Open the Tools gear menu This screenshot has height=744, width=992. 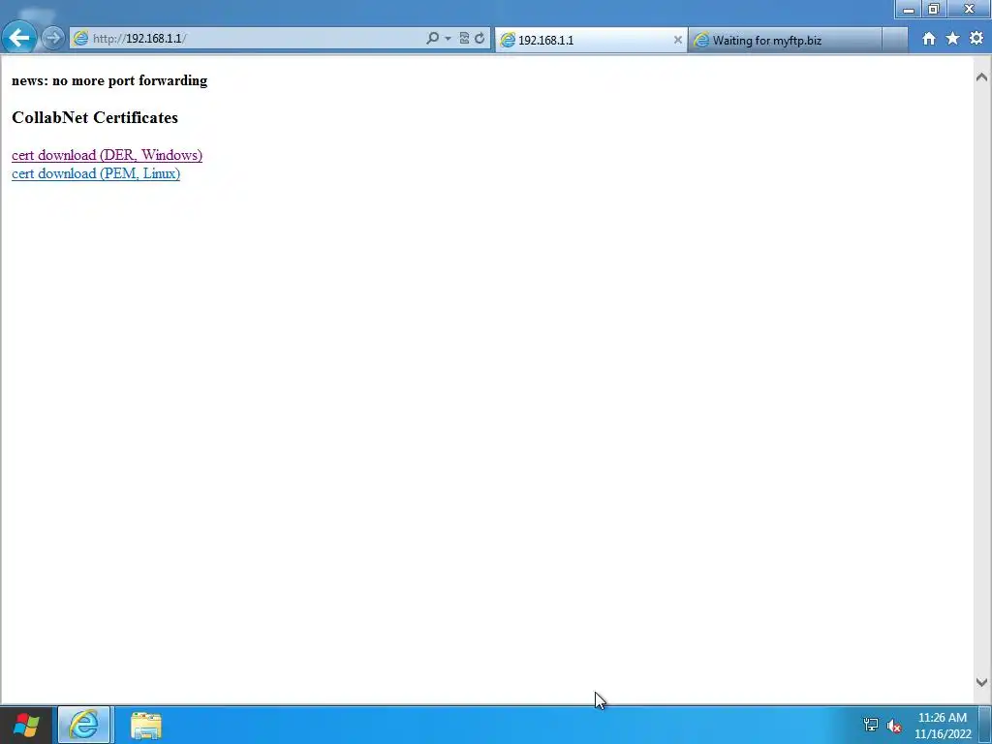coord(976,39)
